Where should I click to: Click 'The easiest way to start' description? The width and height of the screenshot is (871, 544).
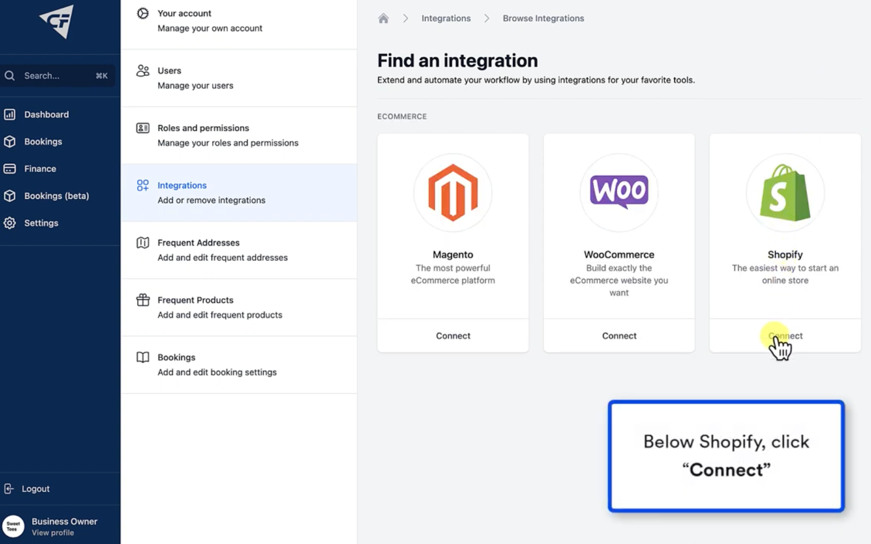coord(785,274)
